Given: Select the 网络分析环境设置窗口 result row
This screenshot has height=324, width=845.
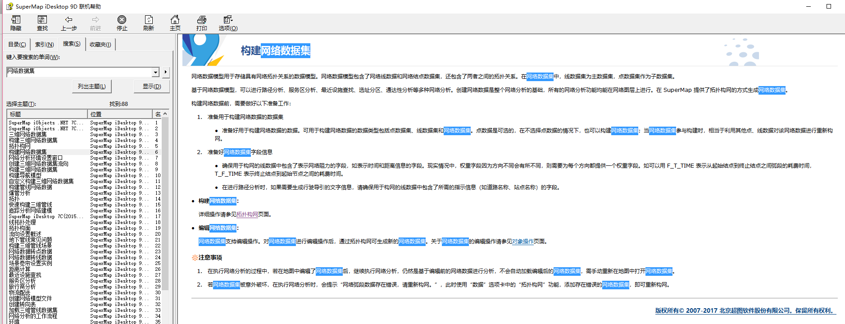Looking at the screenshot, I should tap(85, 158).
